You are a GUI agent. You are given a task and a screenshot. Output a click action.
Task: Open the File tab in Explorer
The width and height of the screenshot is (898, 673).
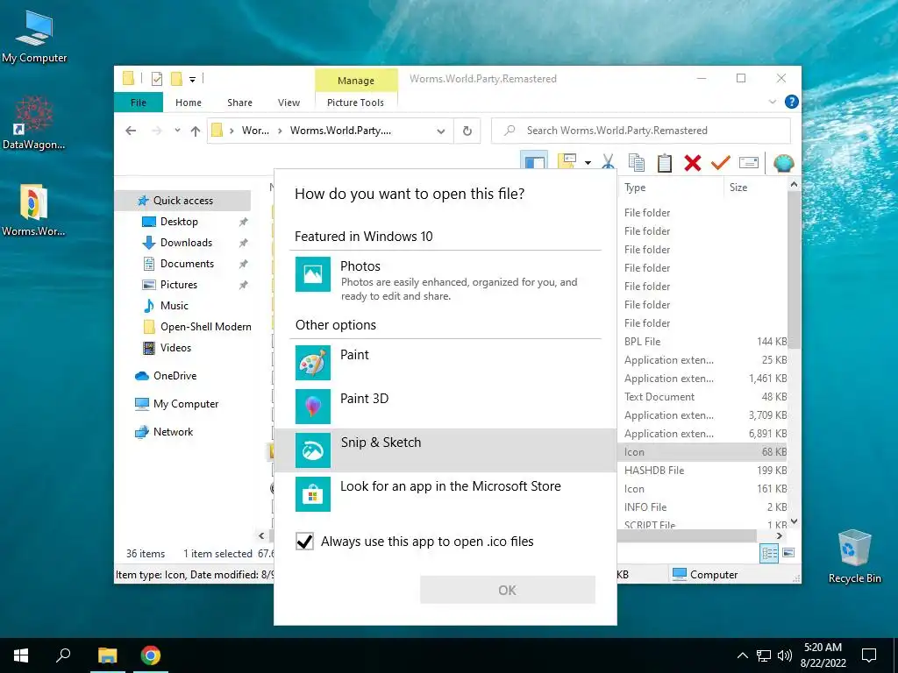pyautogui.click(x=139, y=103)
